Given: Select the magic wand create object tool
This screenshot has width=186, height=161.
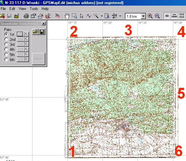Looking at the screenshot, I should [96, 16].
